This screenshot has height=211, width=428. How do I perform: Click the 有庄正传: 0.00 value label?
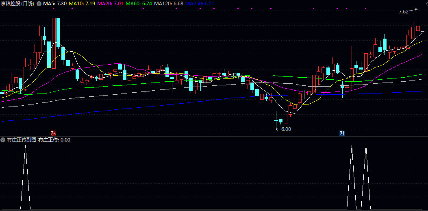coord(54,140)
